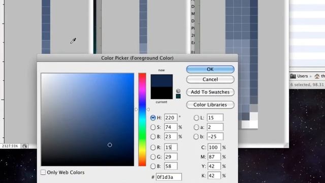Click the left hue slider arrow handle

coord(136,109)
